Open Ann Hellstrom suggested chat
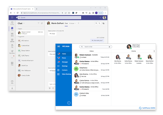Screen dimensions: 163x115 click(x=30, y=70)
